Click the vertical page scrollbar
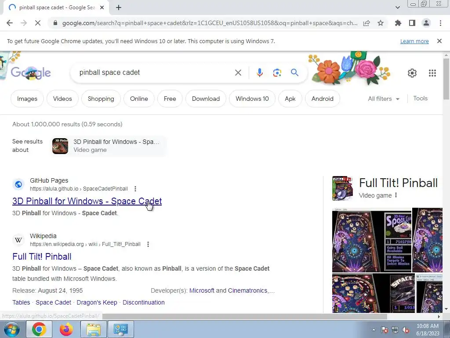Image resolution: width=450 pixels, height=338 pixels. (x=446, y=79)
